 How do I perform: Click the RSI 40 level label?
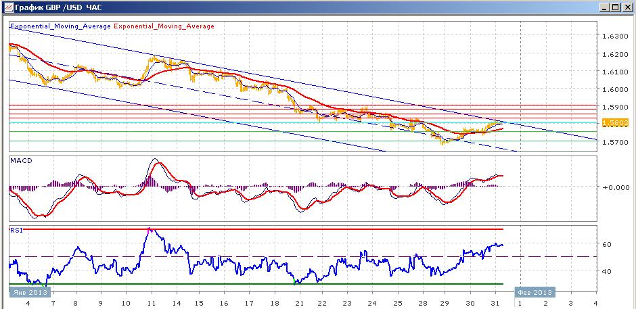coord(607,271)
